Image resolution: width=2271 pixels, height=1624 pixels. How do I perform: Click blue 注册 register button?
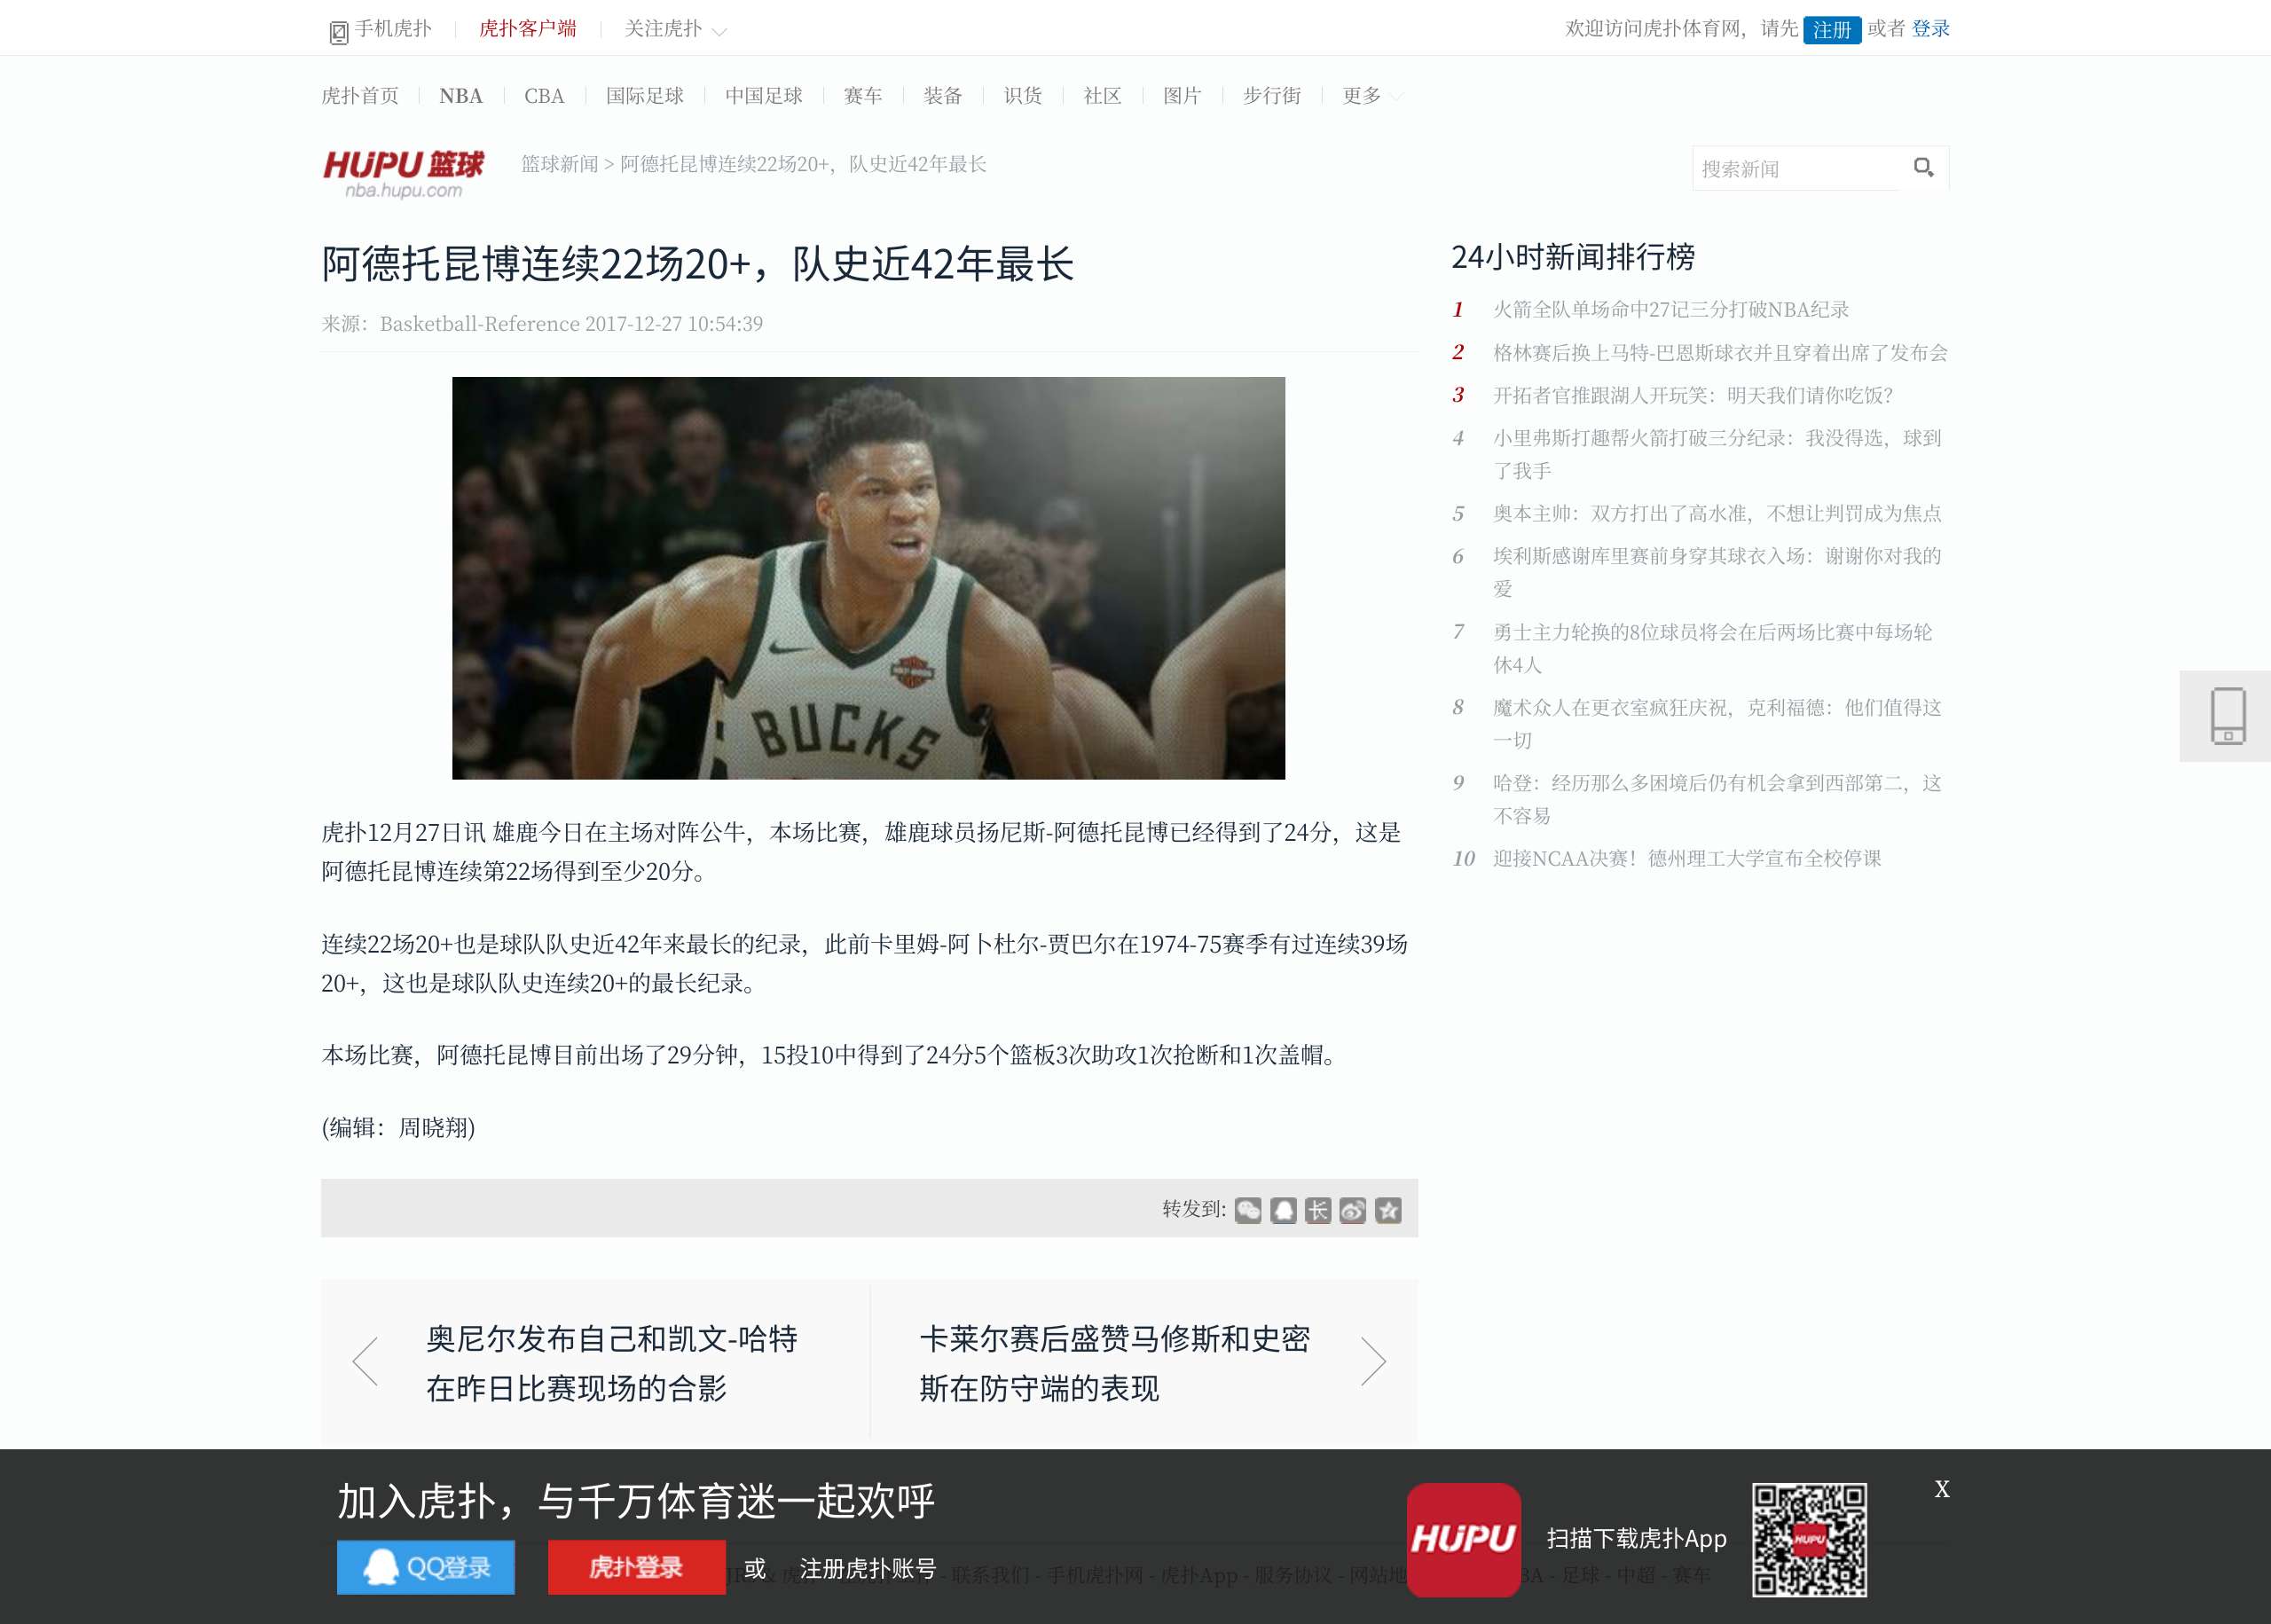click(x=1831, y=30)
